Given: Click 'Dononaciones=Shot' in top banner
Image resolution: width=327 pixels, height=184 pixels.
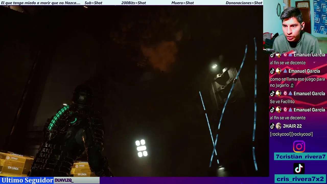Looking at the screenshot, I should click(x=244, y=3).
